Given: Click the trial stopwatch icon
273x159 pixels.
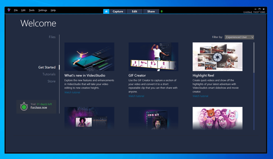Looking at the screenshot, I should [24, 107].
